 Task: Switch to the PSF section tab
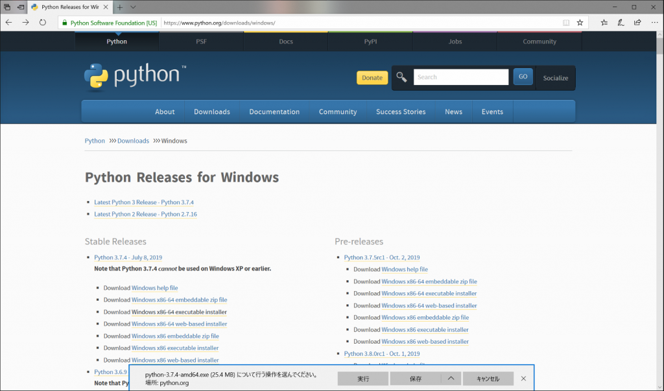(201, 41)
